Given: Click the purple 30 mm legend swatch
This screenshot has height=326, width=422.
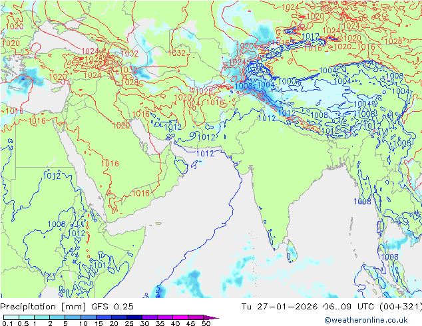Looking at the screenshot, I should [x=150, y=317].
